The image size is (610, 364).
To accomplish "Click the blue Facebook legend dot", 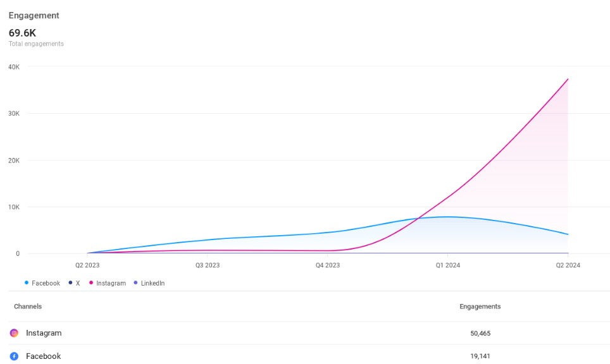I will click(27, 283).
